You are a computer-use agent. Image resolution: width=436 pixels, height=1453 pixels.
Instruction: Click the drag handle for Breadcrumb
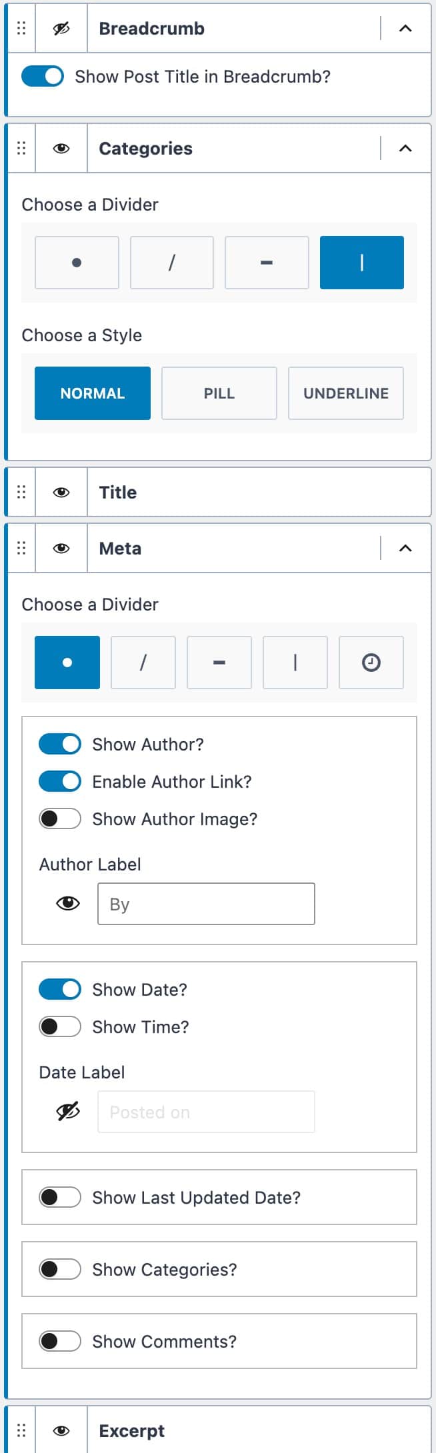click(21, 28)
